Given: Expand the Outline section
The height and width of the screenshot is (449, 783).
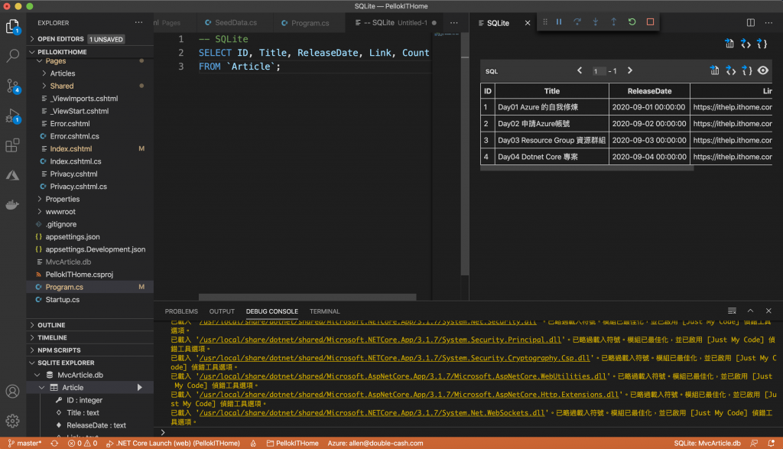Looking at the screenshot, I should point(90,324).
